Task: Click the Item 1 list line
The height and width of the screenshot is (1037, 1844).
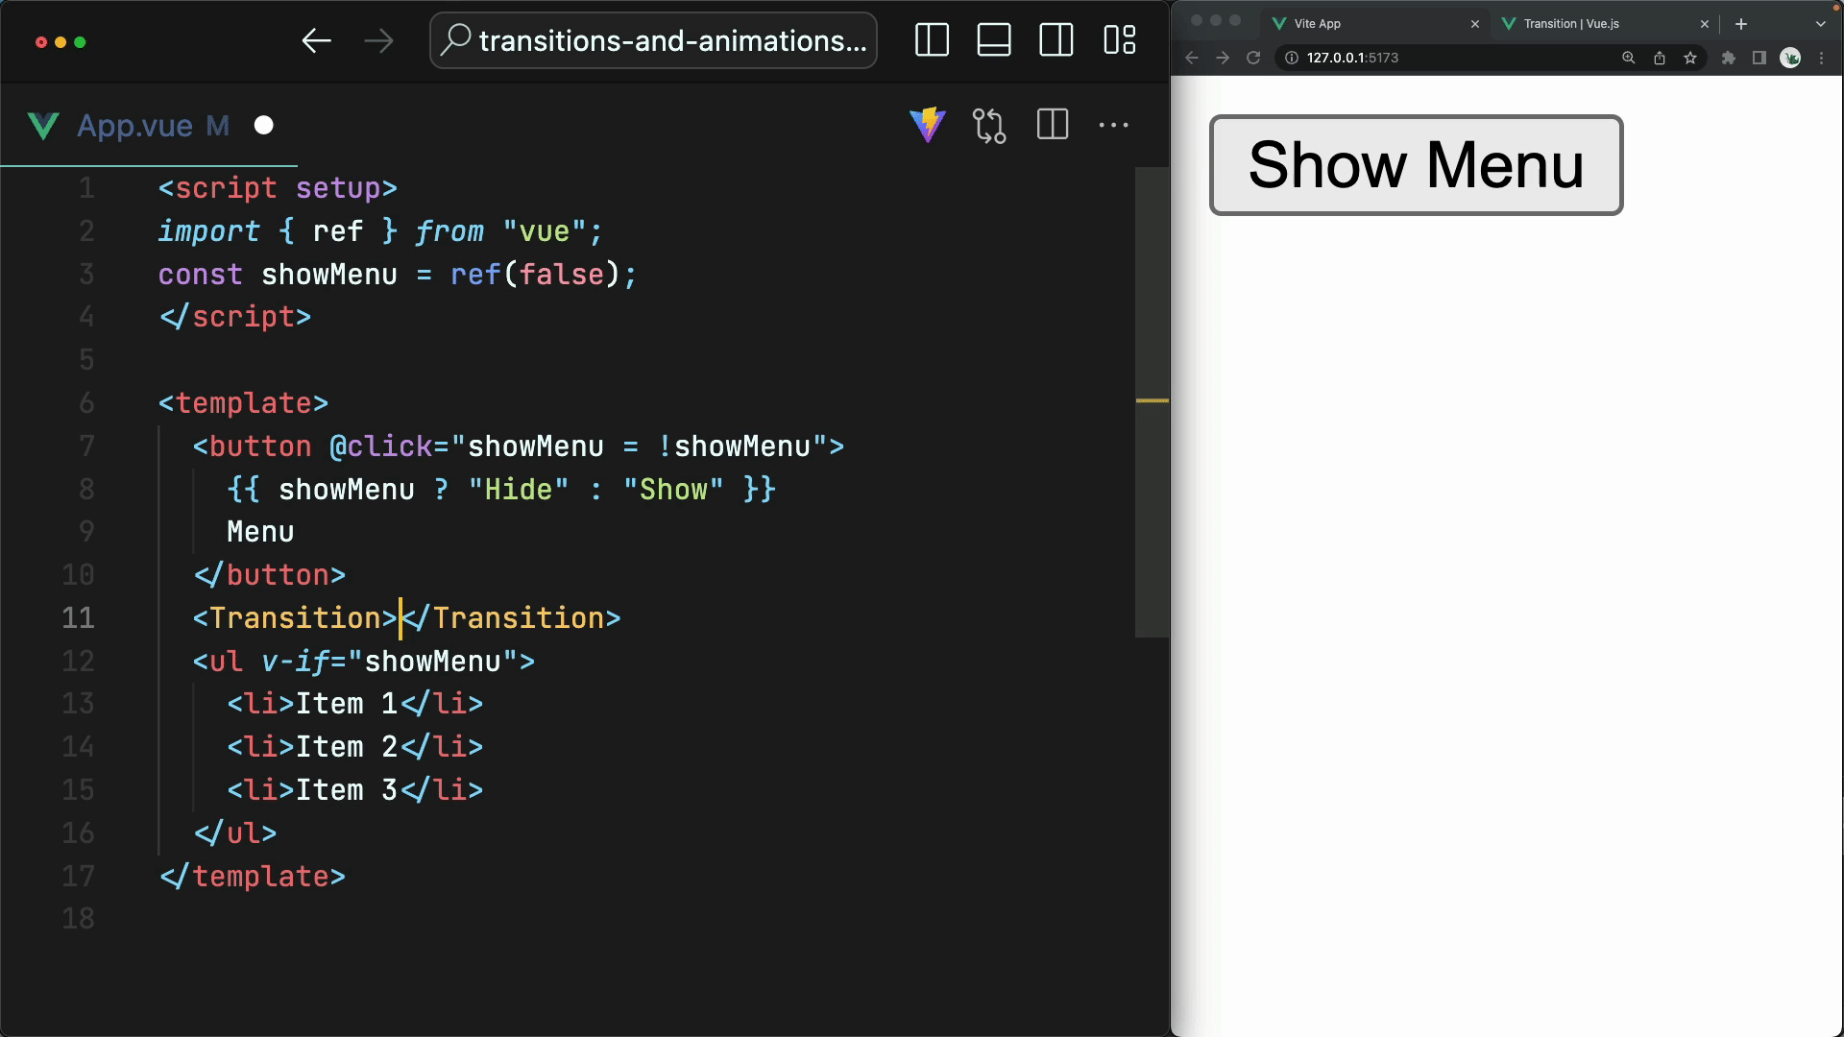Action: click(x=355, y=704)
